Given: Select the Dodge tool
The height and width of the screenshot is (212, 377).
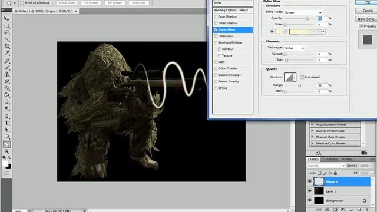Looking at the screenshot, I should 6,108.
